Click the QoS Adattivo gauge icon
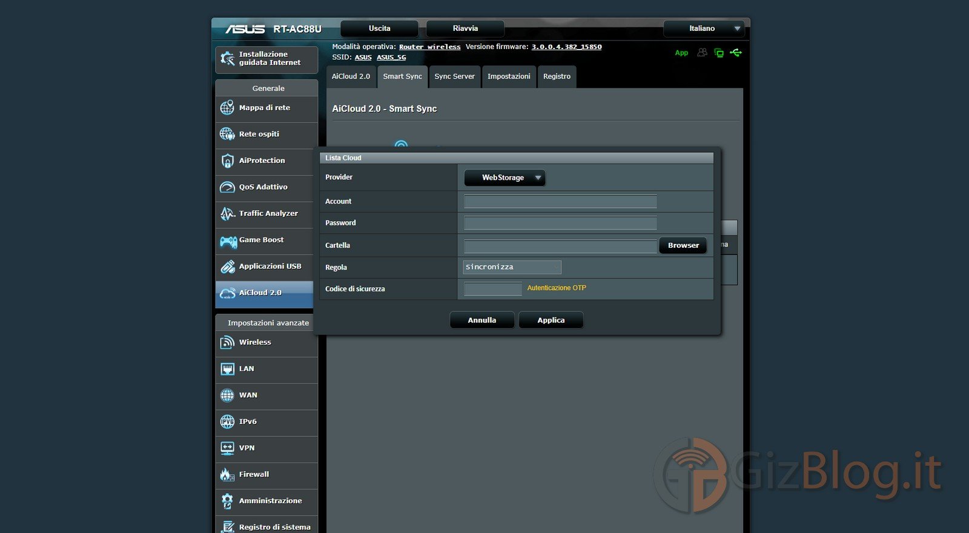969x533 pixels. [227, 187]
